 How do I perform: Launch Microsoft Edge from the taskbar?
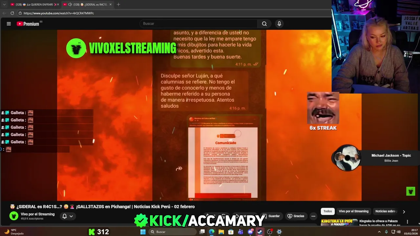(212, 232)
